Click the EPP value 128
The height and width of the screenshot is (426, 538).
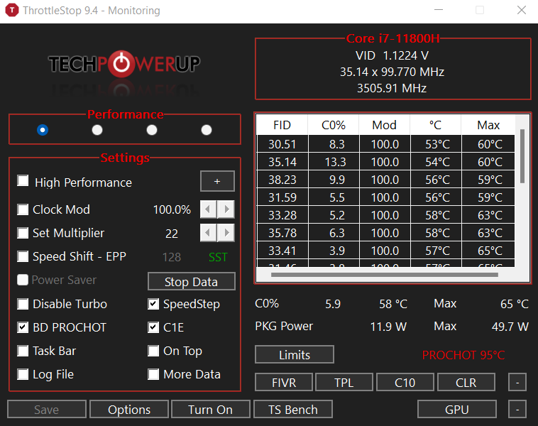(x=172, y=257)
